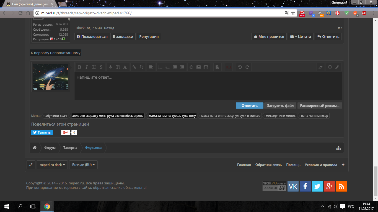Screen dimensions: 378x212
Task: Open the Флудилка breadcrumb
Action: [93, 148]
